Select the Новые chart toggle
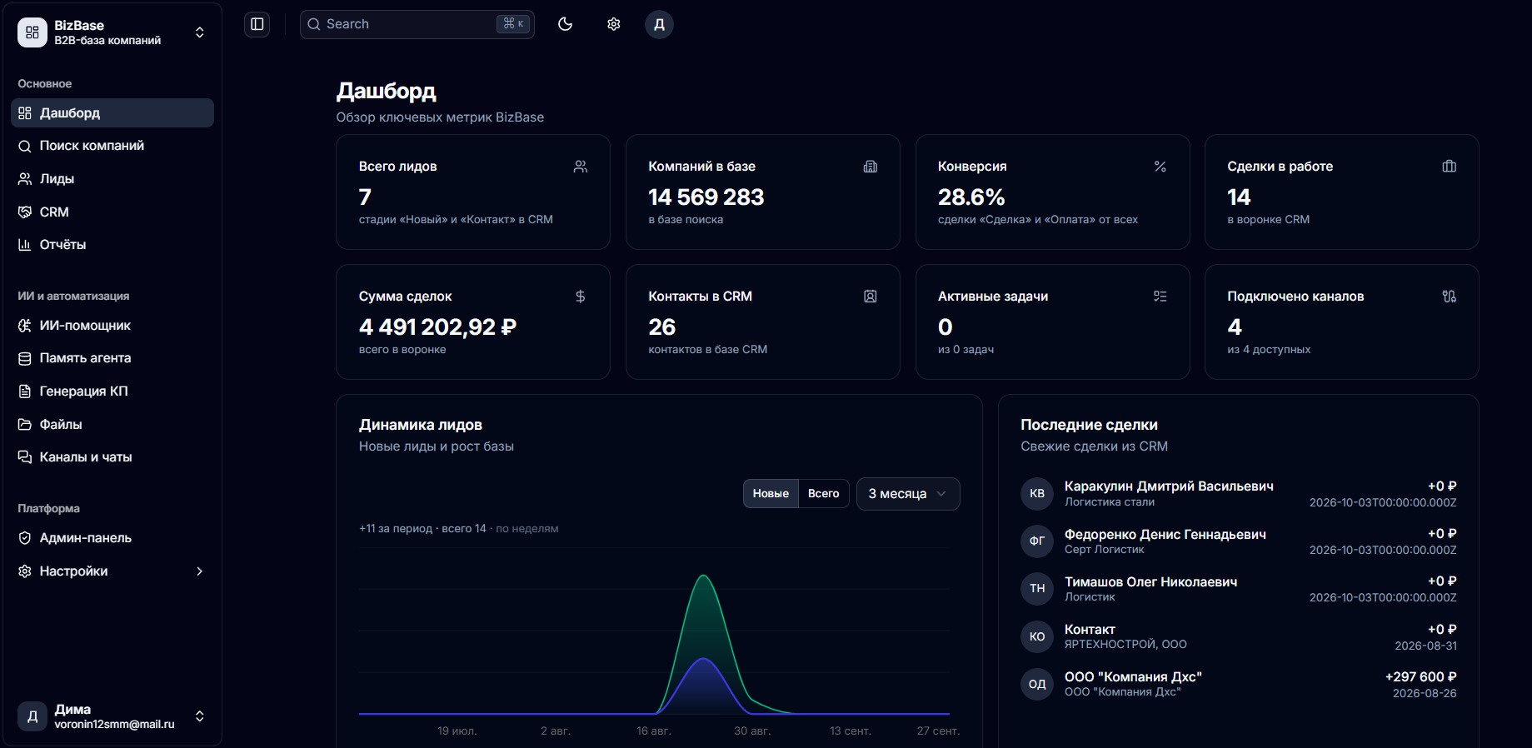This screenshot has width=1532, height=748. (x=771, y=494)
